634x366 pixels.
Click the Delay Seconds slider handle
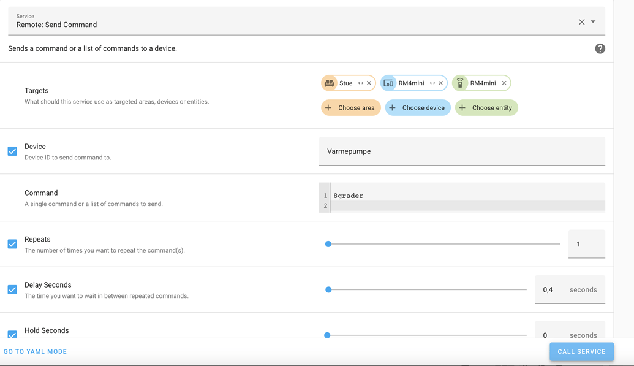tap(328, 289)
